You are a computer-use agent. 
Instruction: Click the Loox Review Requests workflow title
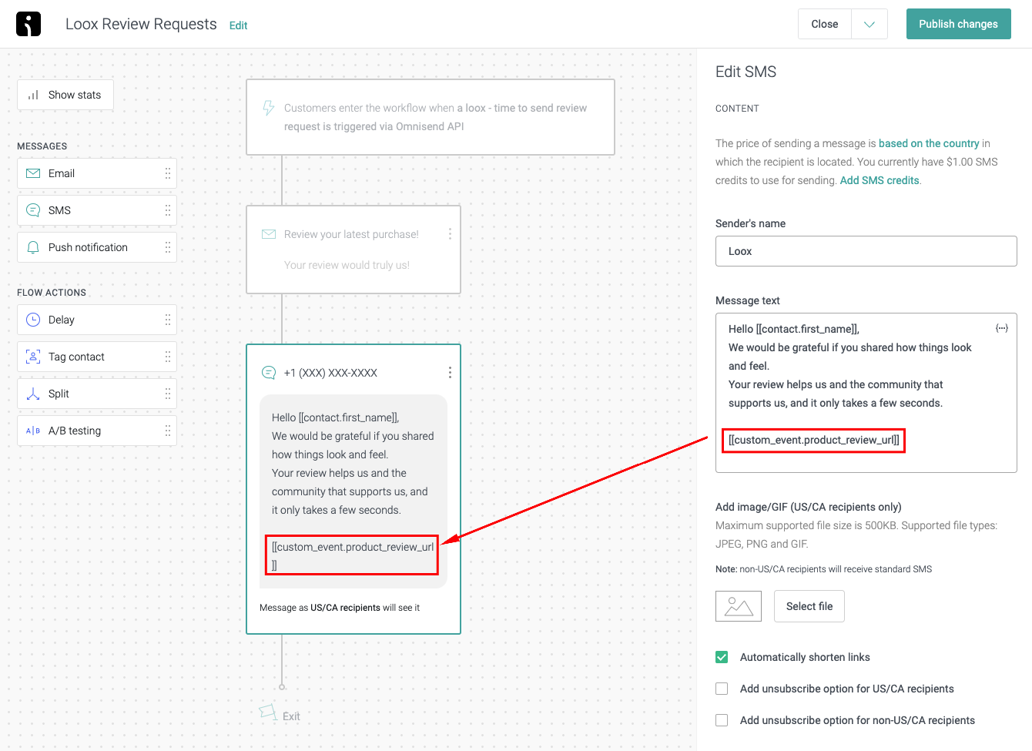pyautogui.click(x=141, y=24)
